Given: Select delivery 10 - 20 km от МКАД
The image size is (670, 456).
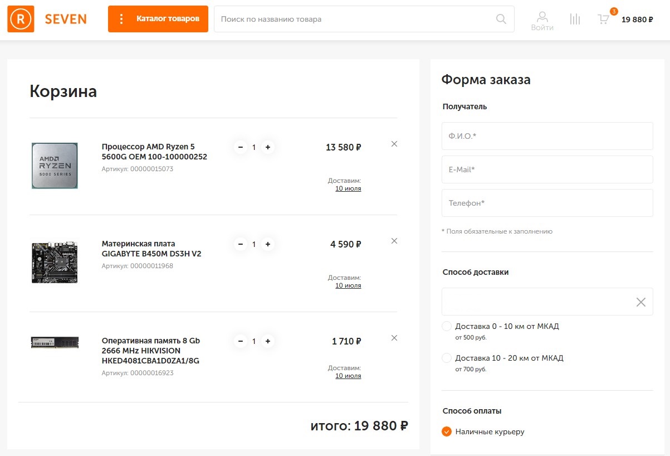Looking at the screenshot, I should pyautogui.click(x=447, y=358).
